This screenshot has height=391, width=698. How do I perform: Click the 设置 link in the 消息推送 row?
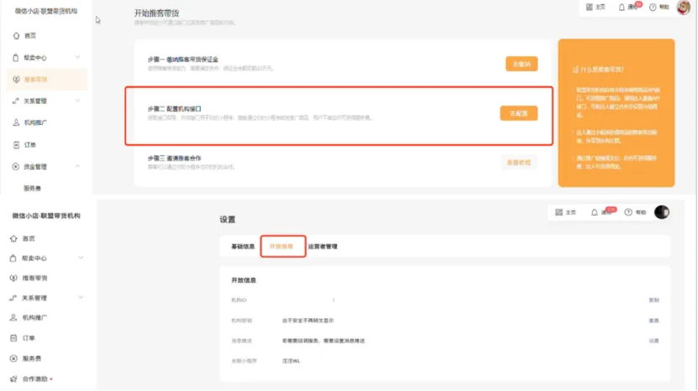tap(653, 341)
